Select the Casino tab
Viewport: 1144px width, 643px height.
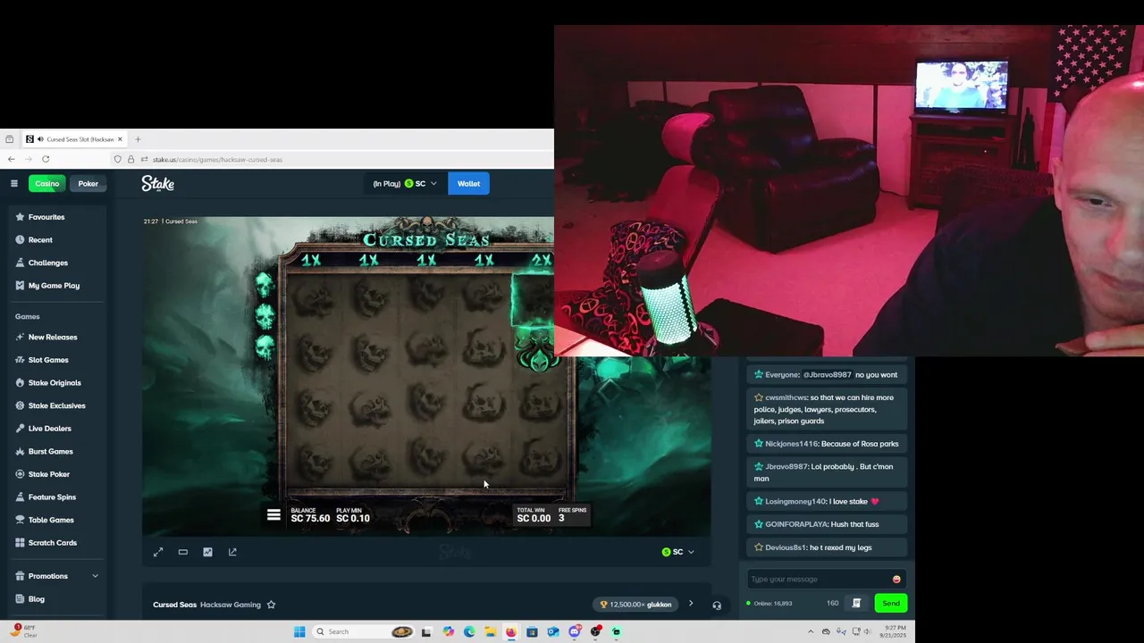[46, 183]
